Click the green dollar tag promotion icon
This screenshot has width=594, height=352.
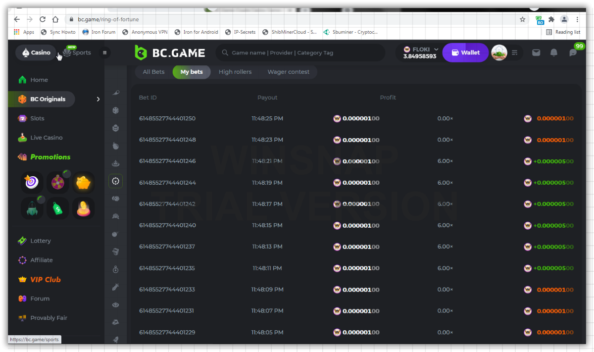coord(57,208)
